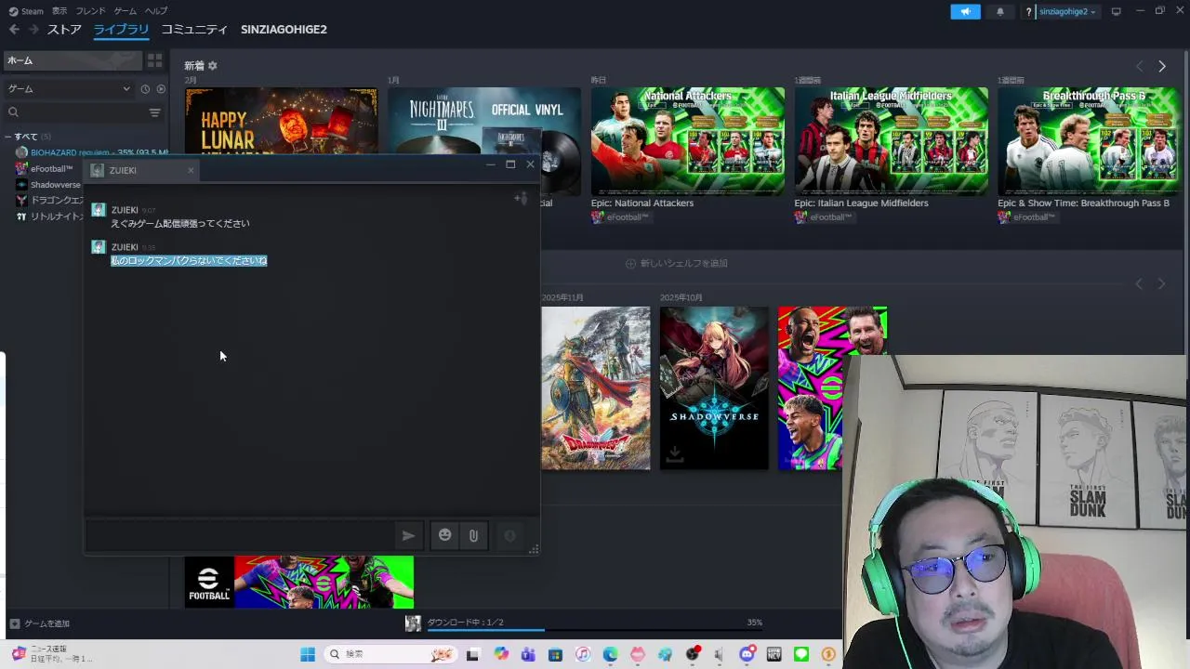This screenshot has width=1190, height=669.
Task: Click the back navigation arrow
Action: tap(14, 30)
